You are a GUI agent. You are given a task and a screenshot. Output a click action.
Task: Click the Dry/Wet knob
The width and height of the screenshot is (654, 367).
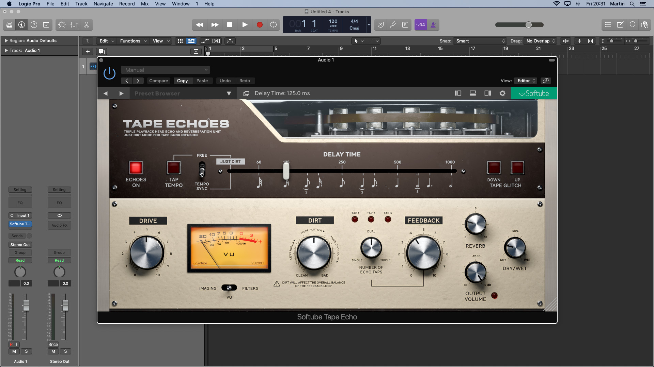[515, 248]
